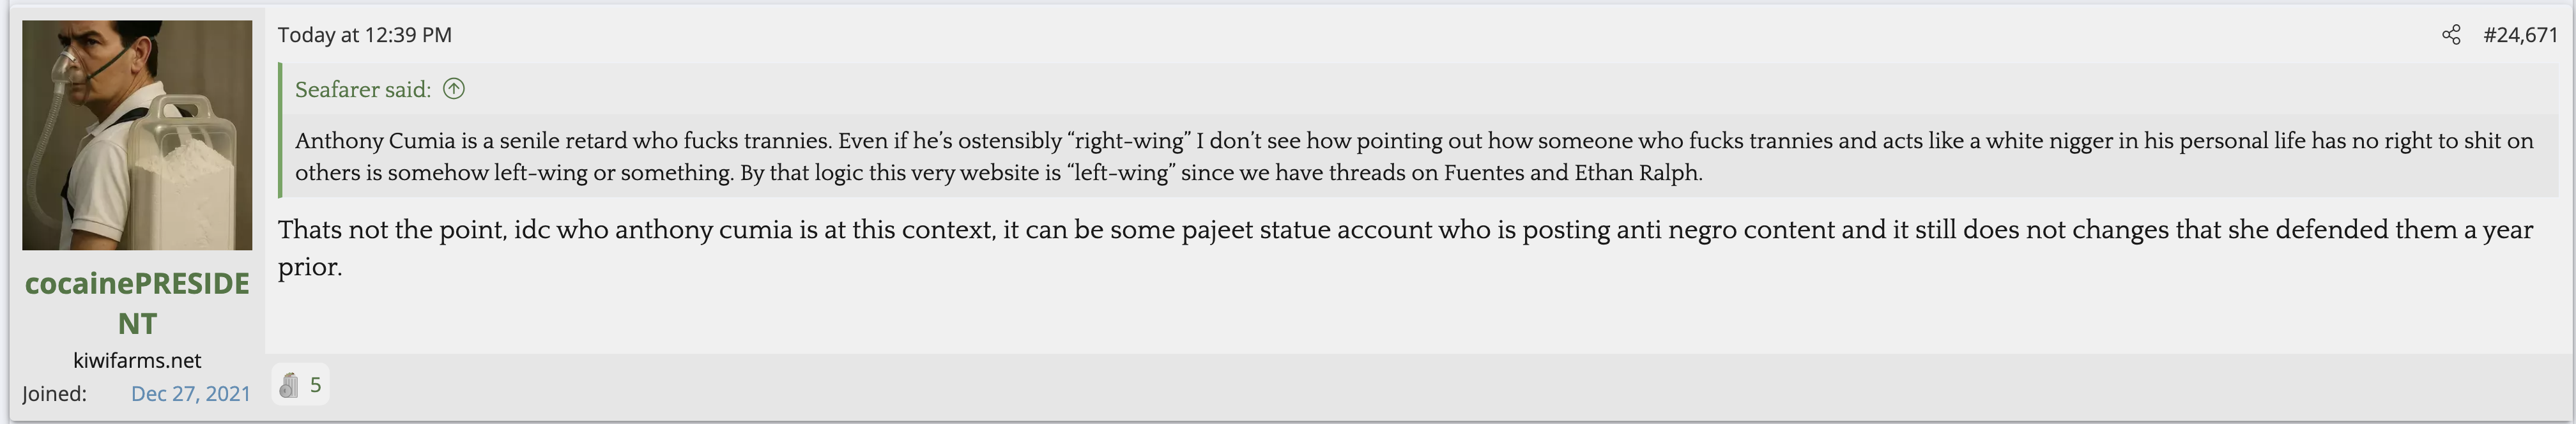Click the kiwifarms.net user title
2576x424 pixels.
137,361
